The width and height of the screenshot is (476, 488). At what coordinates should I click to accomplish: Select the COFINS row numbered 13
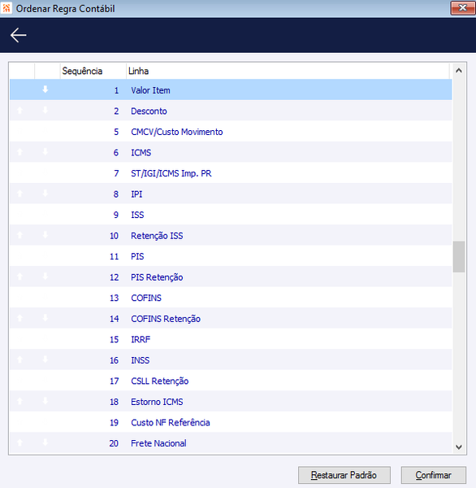click(231, 298)
